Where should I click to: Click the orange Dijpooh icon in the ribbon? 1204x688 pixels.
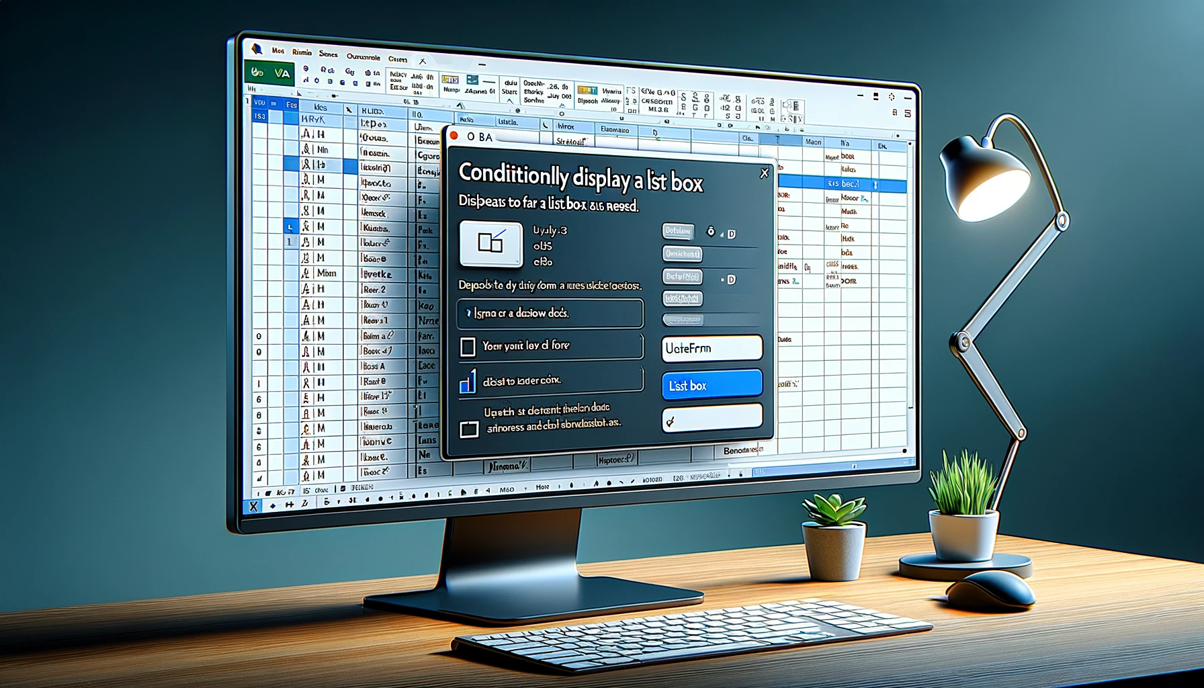tap(587, 91)
